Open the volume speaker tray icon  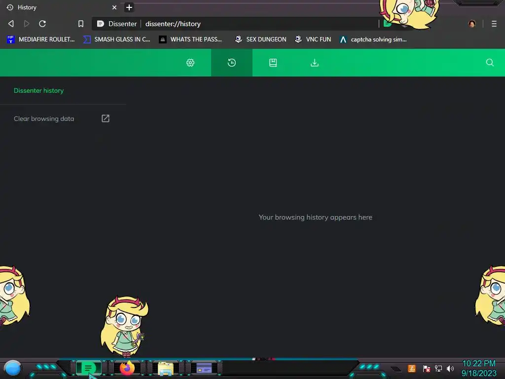click(x=450, y=368)
